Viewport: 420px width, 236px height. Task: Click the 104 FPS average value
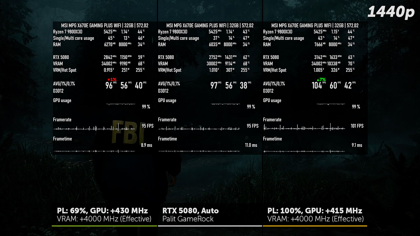coord(319,85)
